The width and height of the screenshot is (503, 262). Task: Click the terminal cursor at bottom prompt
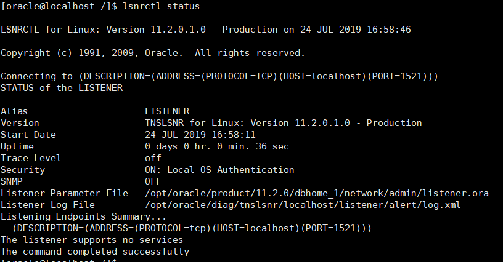125,260
